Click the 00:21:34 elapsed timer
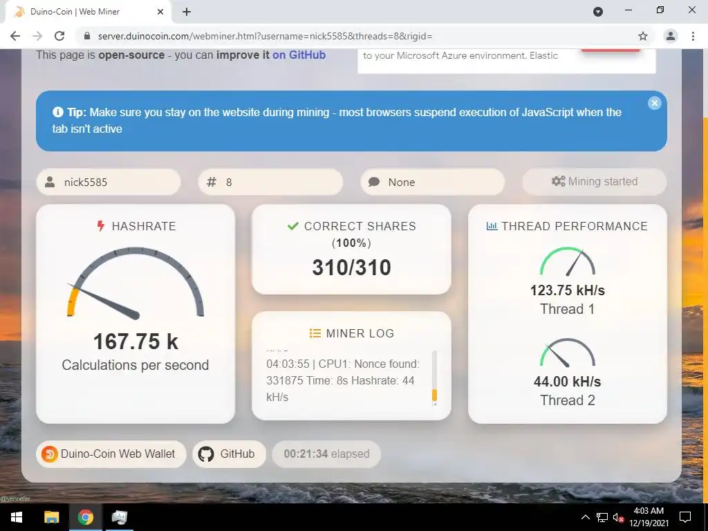Screen dimensions: 708x531 [326, 454]
